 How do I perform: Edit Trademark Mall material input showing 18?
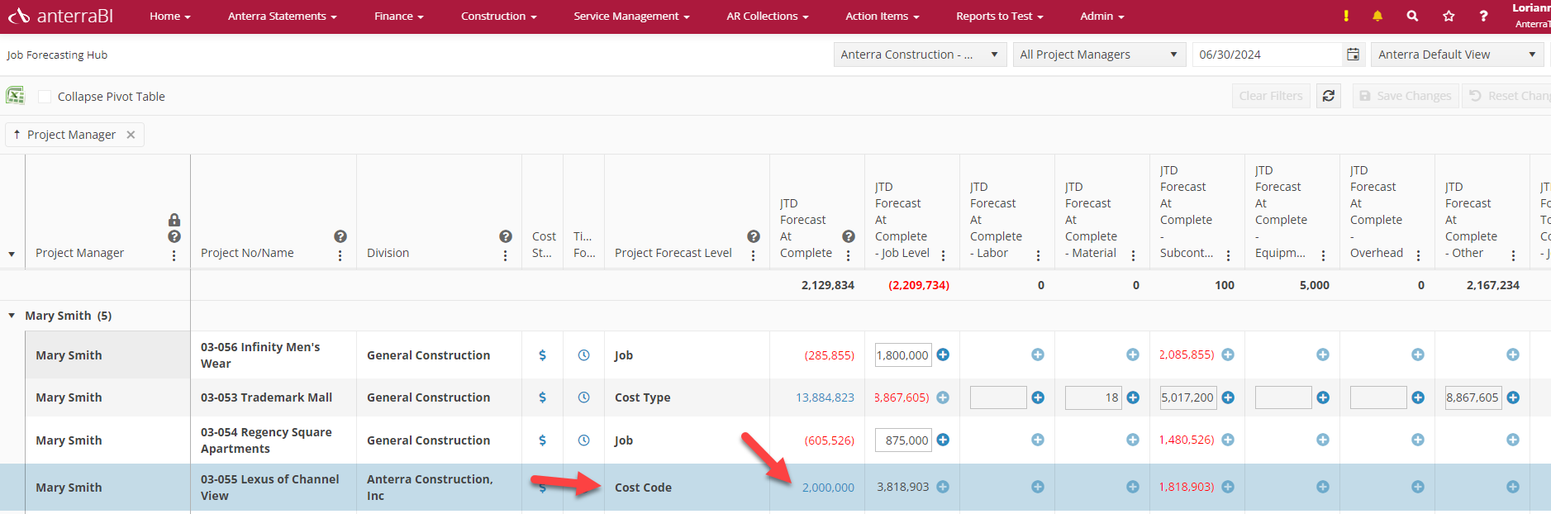[x=1093, y=397]
